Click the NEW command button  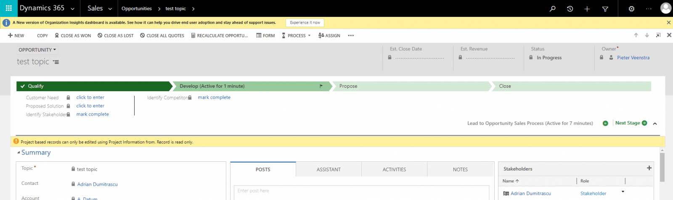[x=16, y=36]
